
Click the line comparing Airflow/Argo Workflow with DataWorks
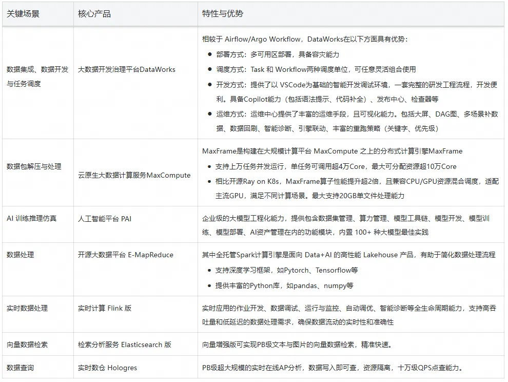coord(305,39)
